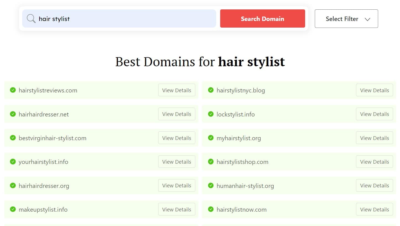View Details for yourhairstylist.info
Screen dimensions: 400x226
click(176, 162)
